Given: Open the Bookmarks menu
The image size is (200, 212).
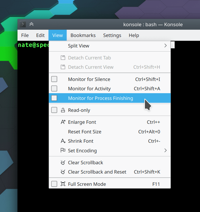Looking at the screenshot, I should [x=83, y=35].
